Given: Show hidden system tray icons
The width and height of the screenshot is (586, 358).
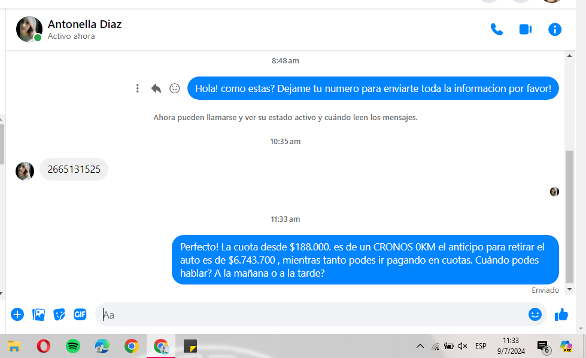Looking at the screenshot, I should (x=420, y=346).
